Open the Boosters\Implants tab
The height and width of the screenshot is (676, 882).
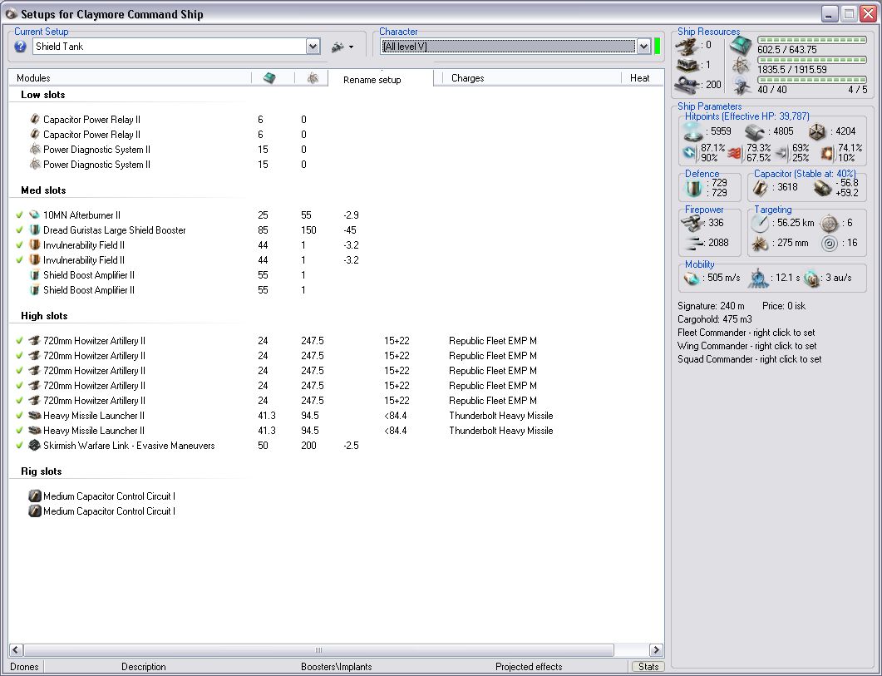tap(336, 667)
